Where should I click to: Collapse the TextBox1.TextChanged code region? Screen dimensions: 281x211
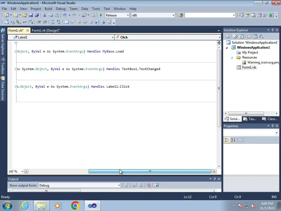[16, 69]
